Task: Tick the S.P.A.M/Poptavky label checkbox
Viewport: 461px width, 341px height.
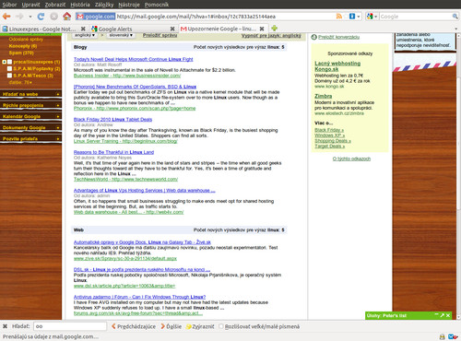Action: (9, 68)
